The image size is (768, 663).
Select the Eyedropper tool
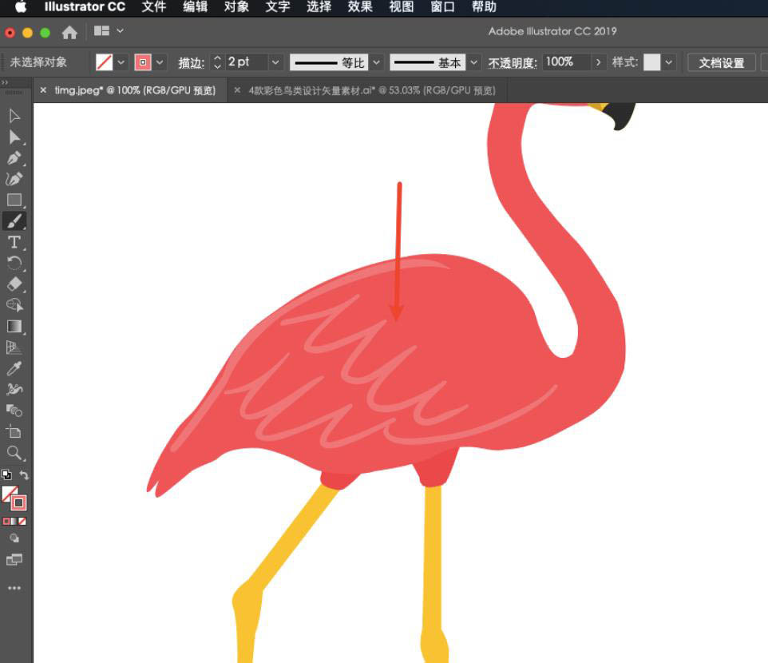point(14,368)
